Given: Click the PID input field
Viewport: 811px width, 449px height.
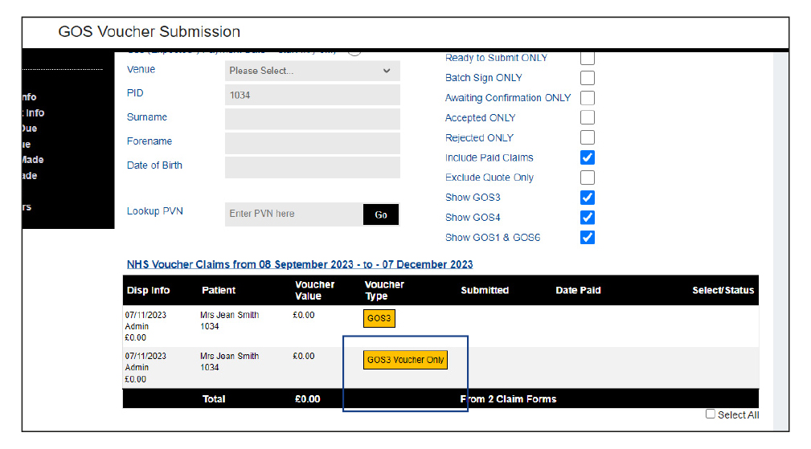Looking at the screenshot, I should [x=312, y=95].
